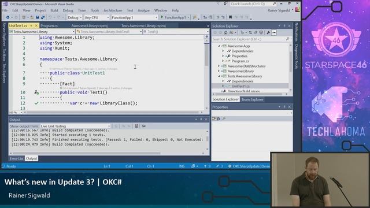The width and height of the screenshot is (370, 208).
Task: Open the Architecture menu
Action: coord(113,10)
